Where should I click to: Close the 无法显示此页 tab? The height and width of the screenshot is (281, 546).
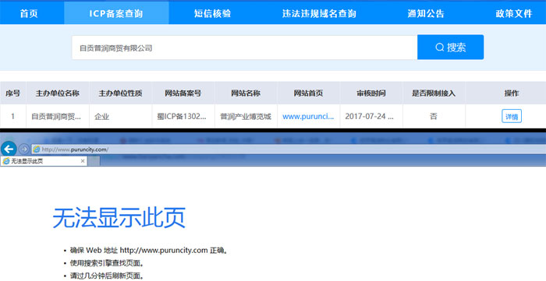tap(83, 161)
